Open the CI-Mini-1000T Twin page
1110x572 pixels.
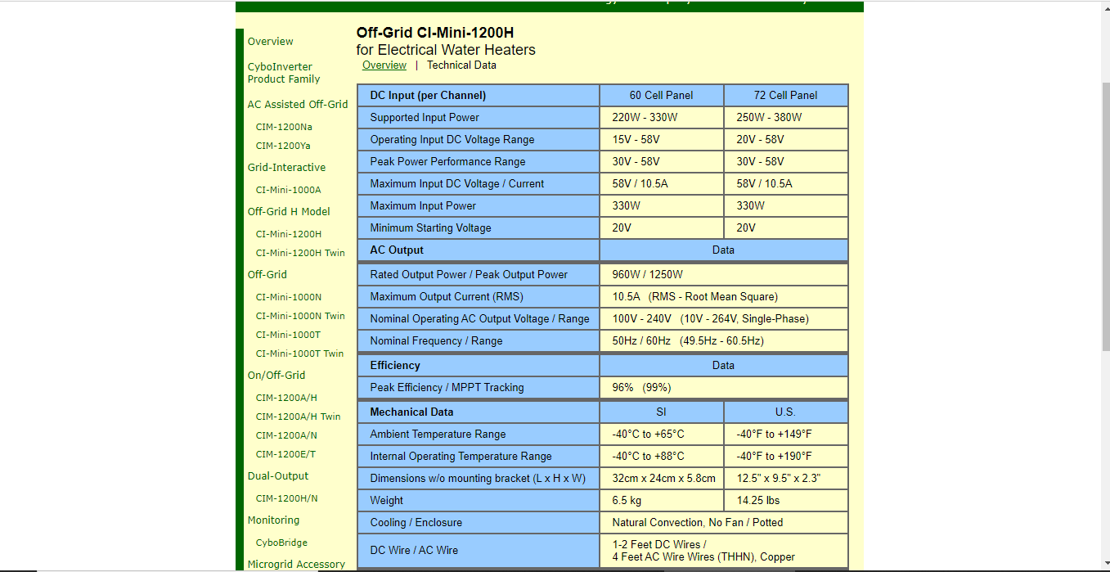click(x=299, y=354)
